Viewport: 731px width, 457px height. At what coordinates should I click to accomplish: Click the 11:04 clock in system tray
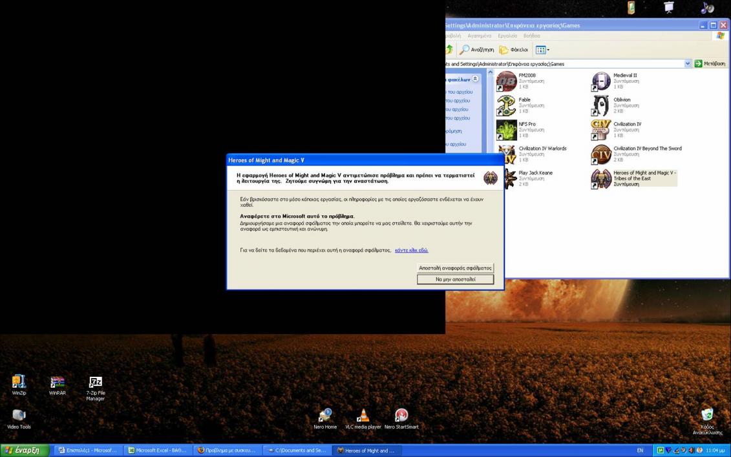715,451
